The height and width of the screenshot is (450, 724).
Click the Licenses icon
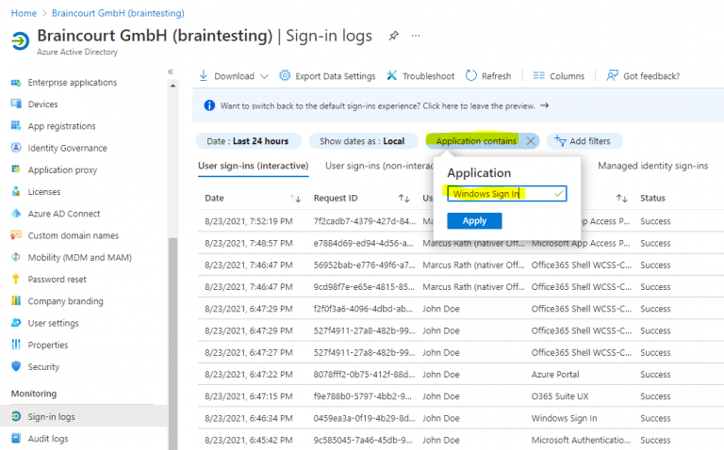16,191
